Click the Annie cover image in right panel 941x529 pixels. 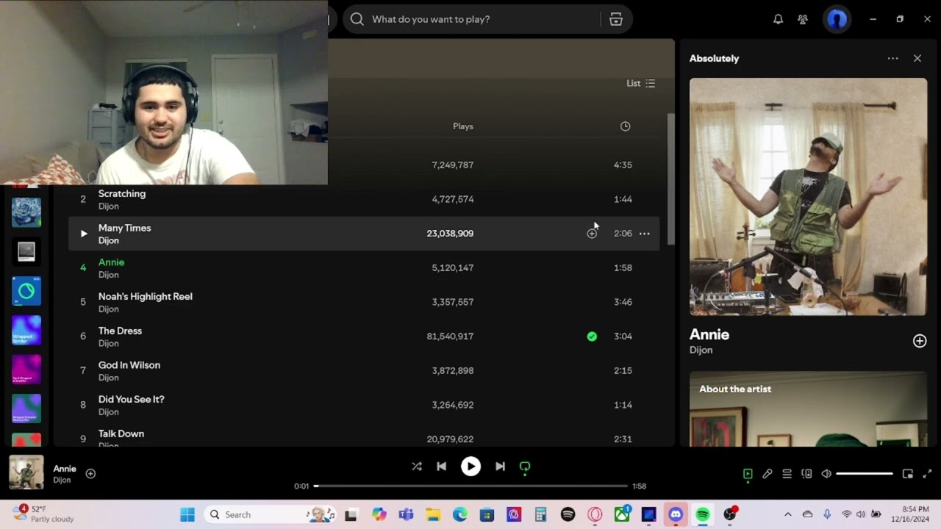coord(808,197)
